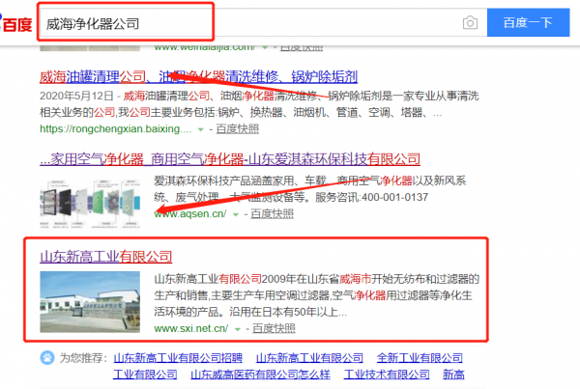Open the 山东新高工业有限公司 result title
The width and height of the screenshot is (580, 389).
point(106,257)
